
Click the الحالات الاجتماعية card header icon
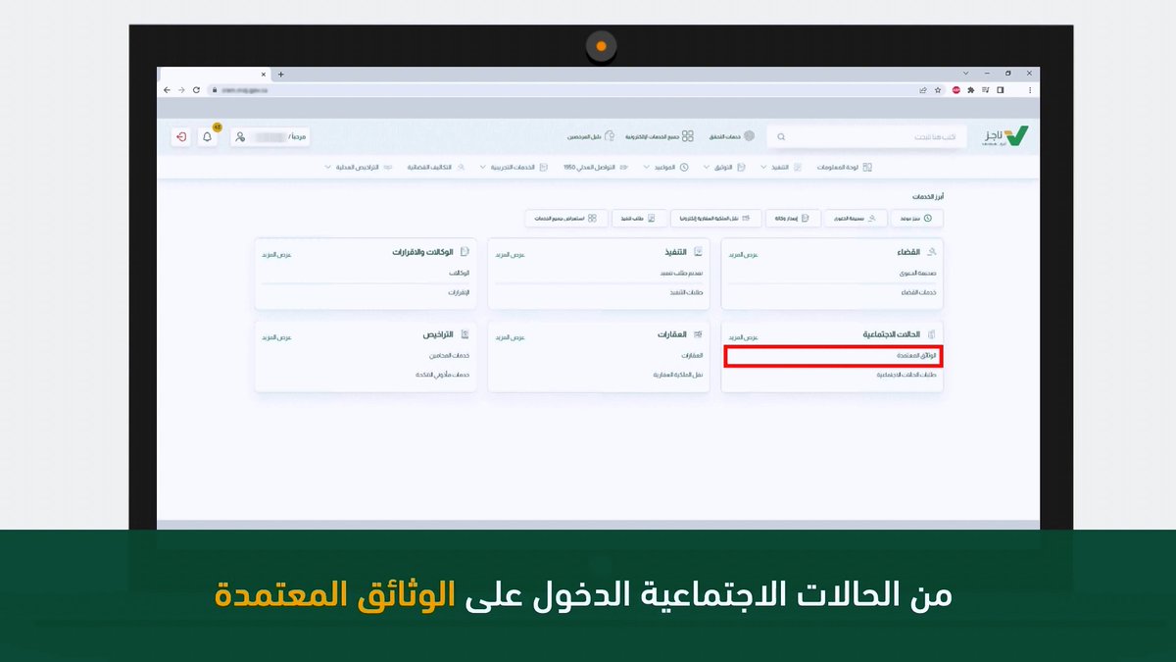click(x=932, y=334)
